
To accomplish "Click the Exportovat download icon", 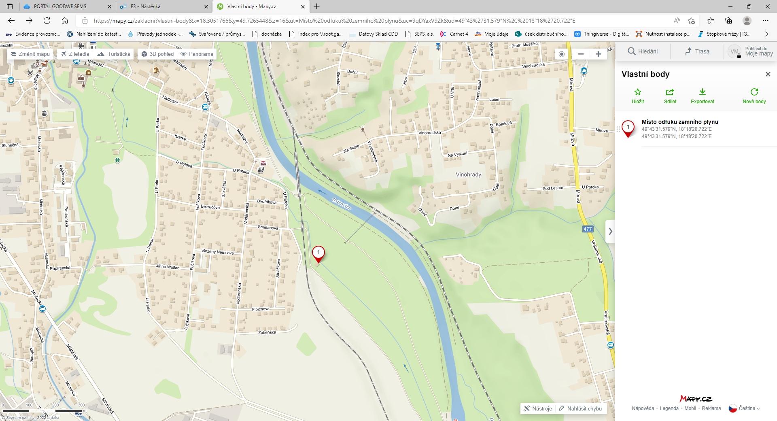I will [702, 92].
